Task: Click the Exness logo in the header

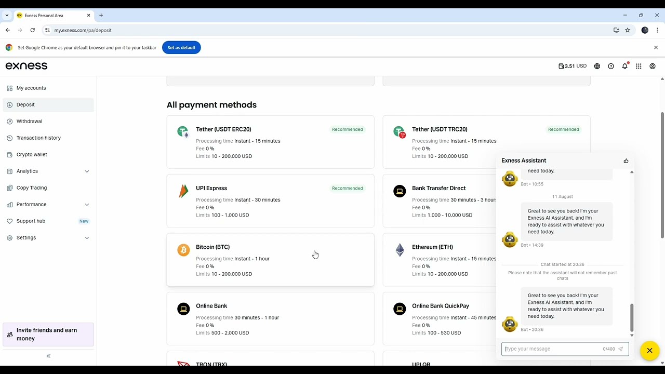Action: [26, 66]
